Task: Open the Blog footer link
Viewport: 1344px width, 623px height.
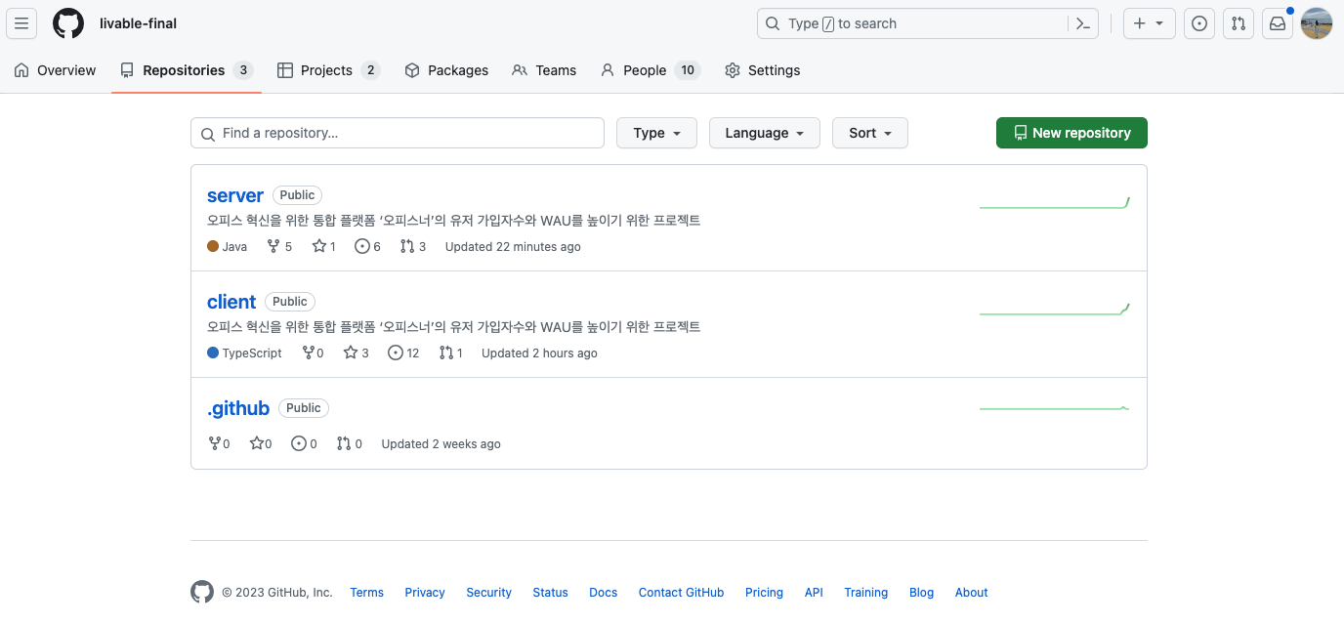Action: (922, 593)
